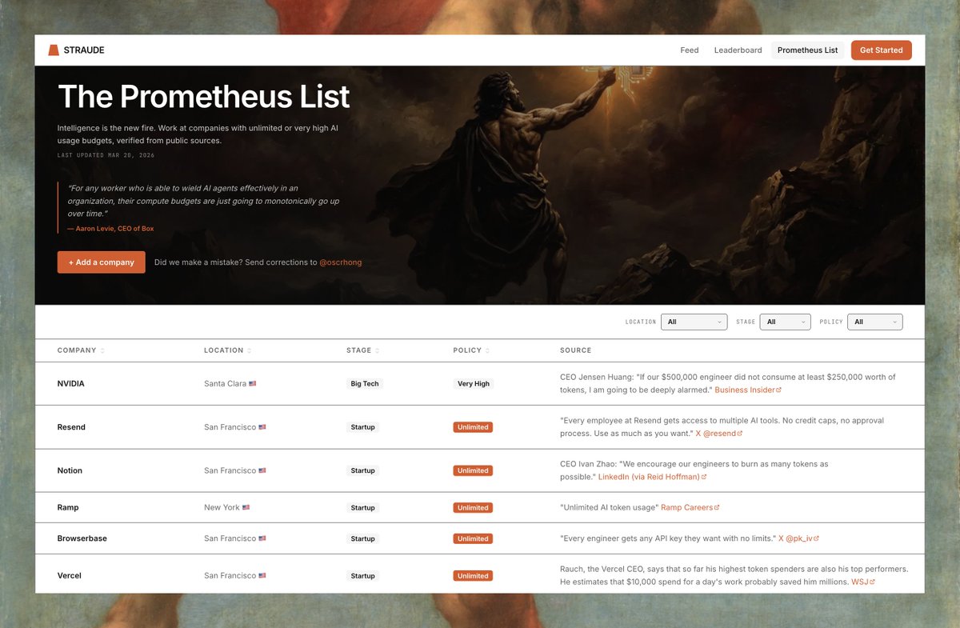Image resolution: width=960 pixels, height=628 pixels.
Task: Open the Location filter dropdown
Action: (x=694, y=322)
